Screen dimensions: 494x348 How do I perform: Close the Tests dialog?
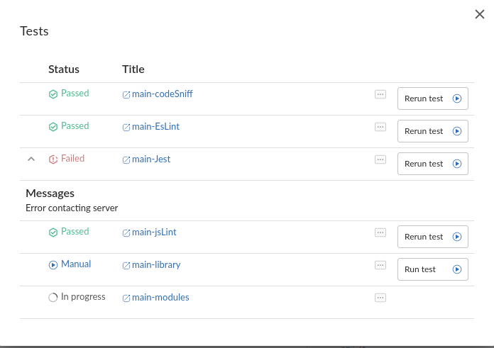coord(480,14)
